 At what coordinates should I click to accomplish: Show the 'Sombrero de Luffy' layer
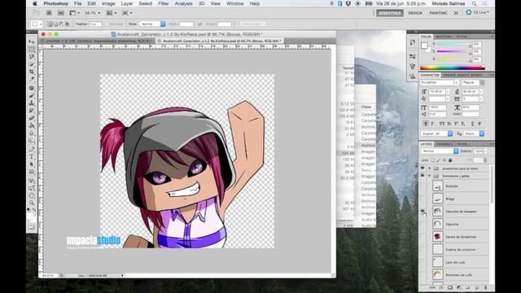pyautogui.click(x=422, y=275)
